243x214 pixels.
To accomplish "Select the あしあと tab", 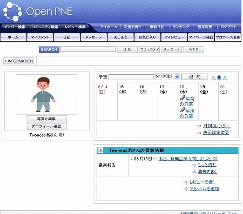I will click(120, 37).
